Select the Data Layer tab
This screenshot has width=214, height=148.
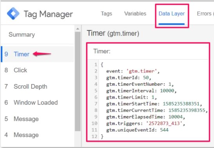click(172, 14)
